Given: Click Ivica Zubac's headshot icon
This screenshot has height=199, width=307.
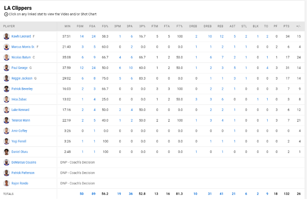Looking at the screenshot, I should click(6, 99).
